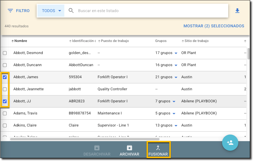The height and width of the screenshot is (161, 253).
Task: Click the add user floating button
Action: (230, 143)
